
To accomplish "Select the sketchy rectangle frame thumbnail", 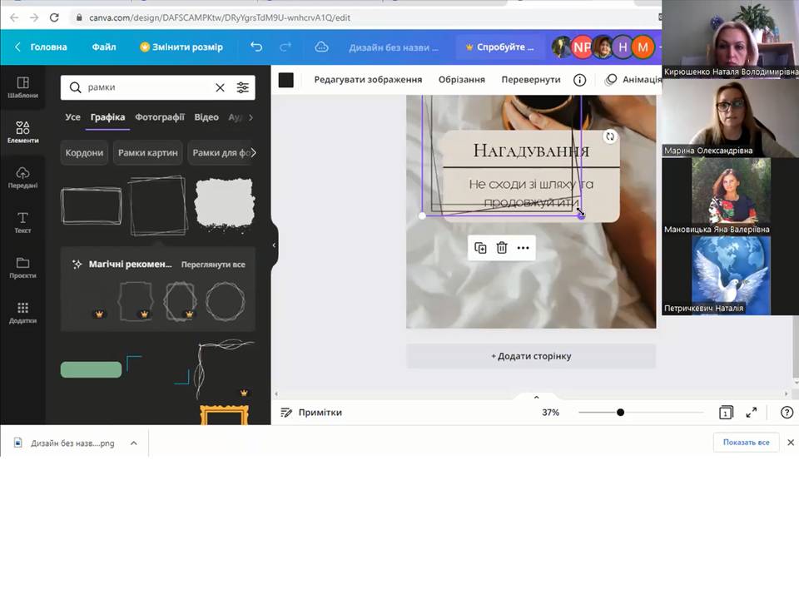I will point(92,205).
